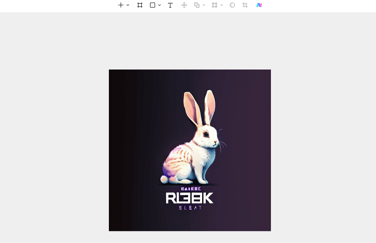Click the Boolean union overlapping squares icon
This screenshot has height=243, width=376.
point(197,5)
